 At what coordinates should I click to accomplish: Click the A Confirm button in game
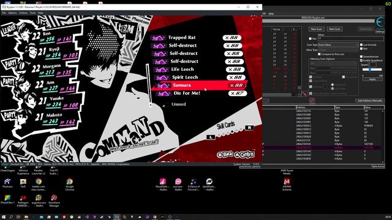245,155
